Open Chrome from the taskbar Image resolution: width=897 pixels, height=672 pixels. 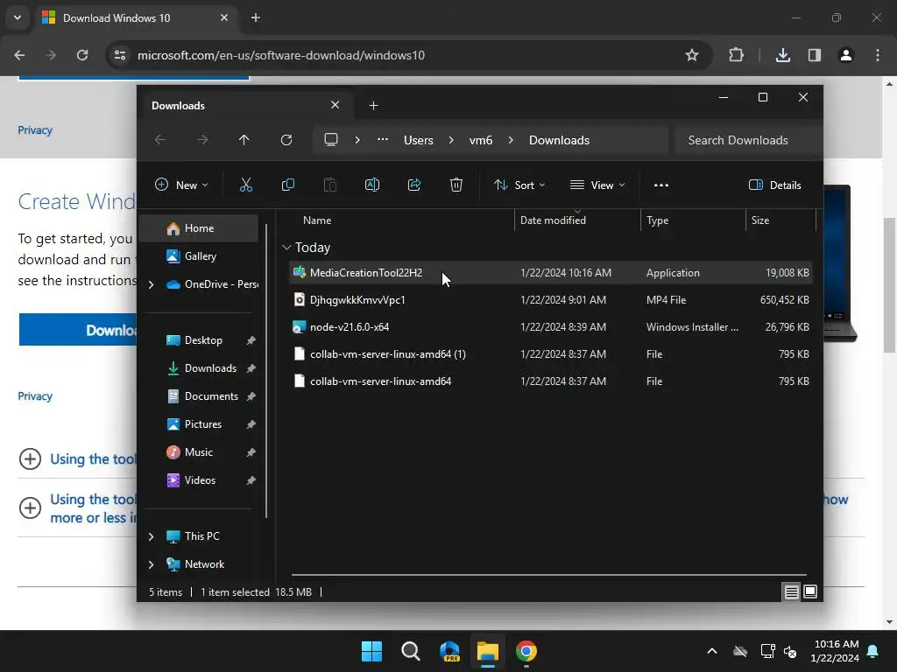coord(526,651)
